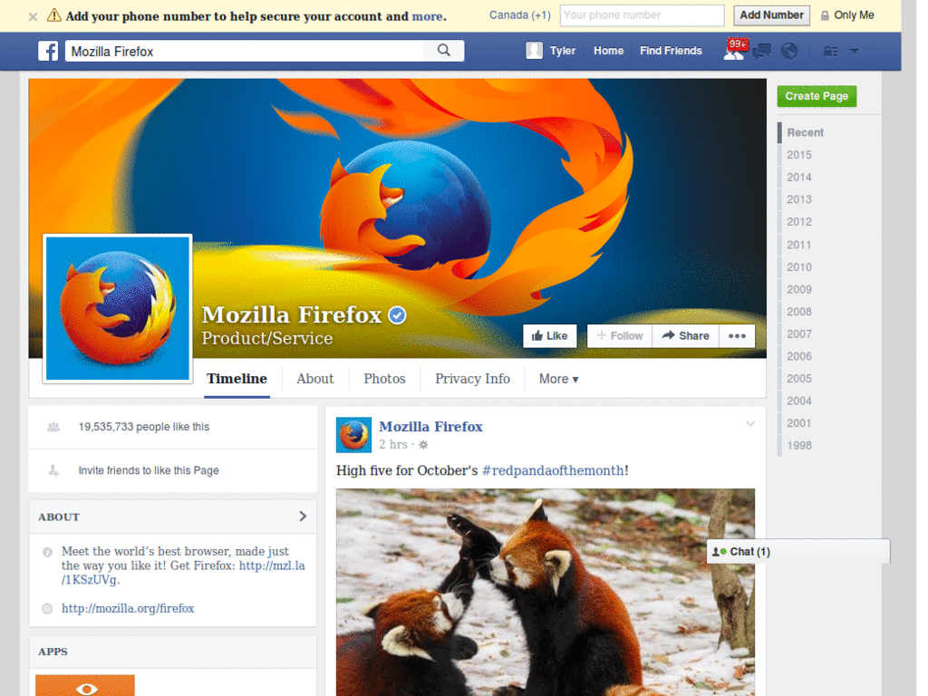
Task: Click the Mozilla Firefox profile picture
Action: coord(118,308)
